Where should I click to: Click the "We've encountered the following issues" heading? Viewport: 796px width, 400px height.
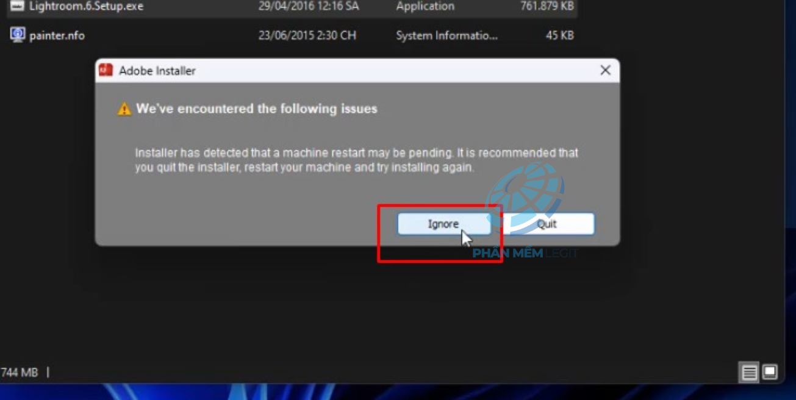click(x=257, y=109)
